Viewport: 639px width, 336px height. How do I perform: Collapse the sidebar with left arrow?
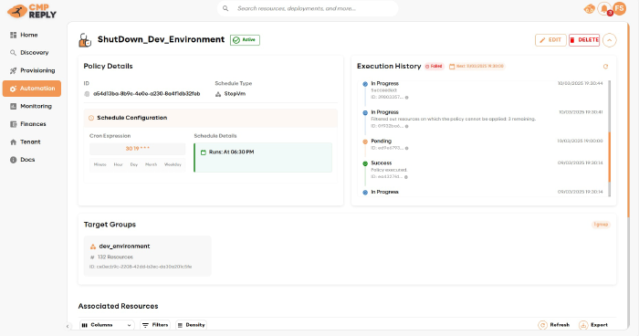[x=68, y=326]
